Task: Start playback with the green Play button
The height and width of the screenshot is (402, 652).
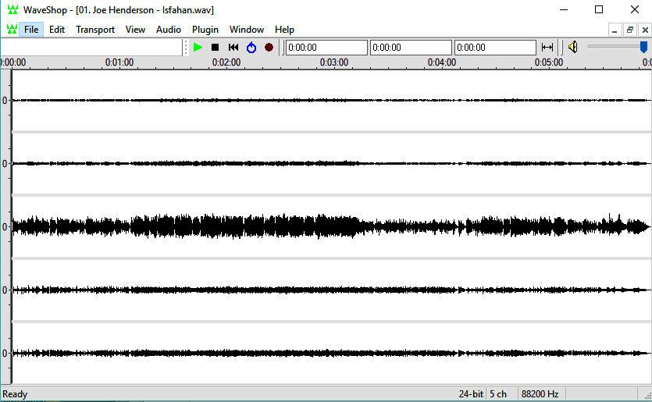Action: [198, 48]
